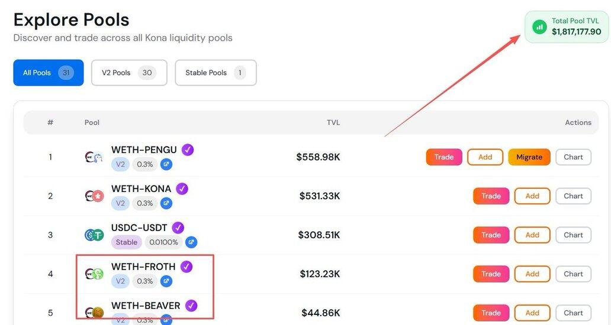Click the WETH-BEAVER verified checkmark badge
The height and width of the screenshot is (325, 611).
click(x=191, y=305)
